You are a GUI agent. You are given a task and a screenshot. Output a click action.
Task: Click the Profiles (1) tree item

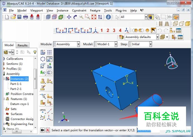pyautogui.click(x=14, y=69)
